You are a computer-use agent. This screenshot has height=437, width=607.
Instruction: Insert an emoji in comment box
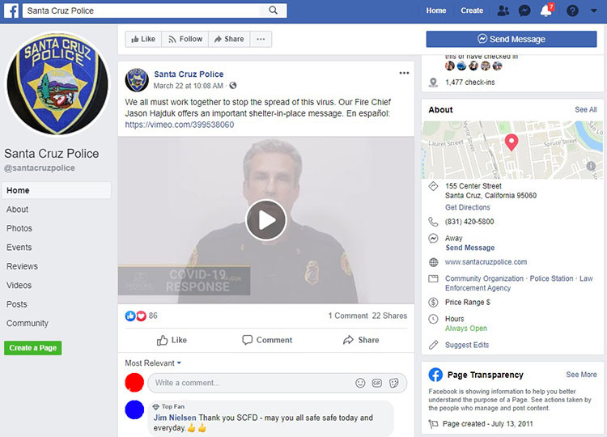click(x=360, y=383)
